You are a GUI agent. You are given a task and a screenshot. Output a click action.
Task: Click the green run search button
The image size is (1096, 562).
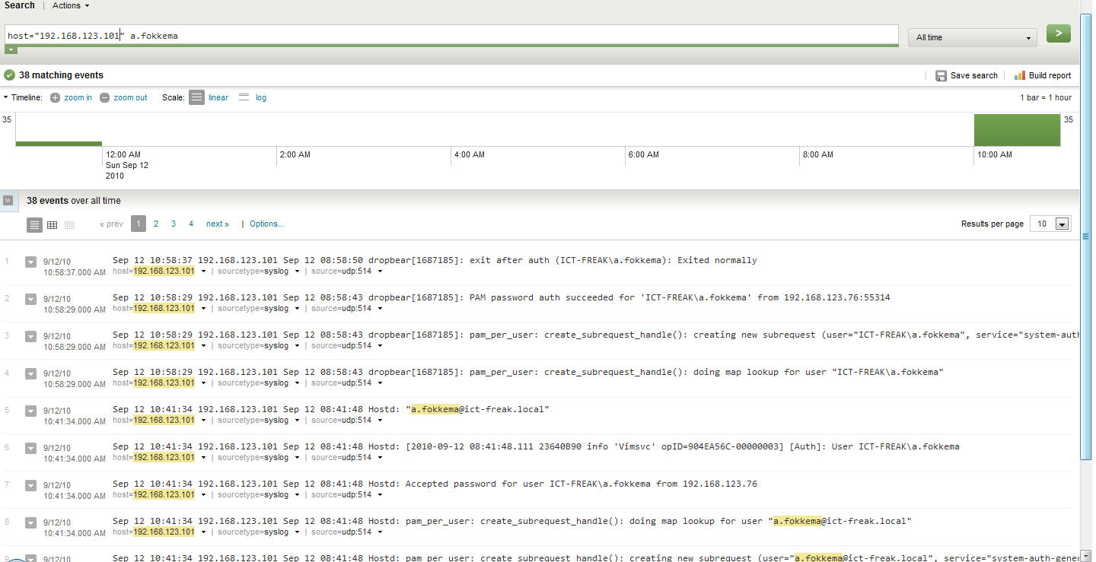point(1058,33)
